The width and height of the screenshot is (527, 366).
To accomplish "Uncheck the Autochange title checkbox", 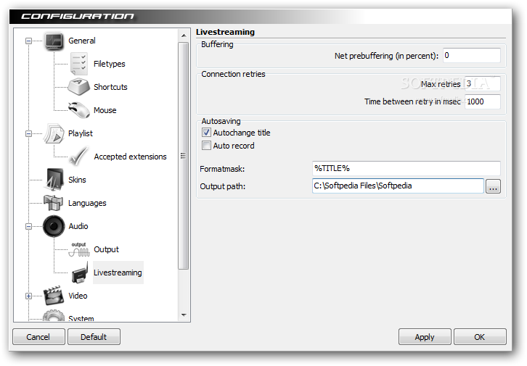I will (206, 133).
